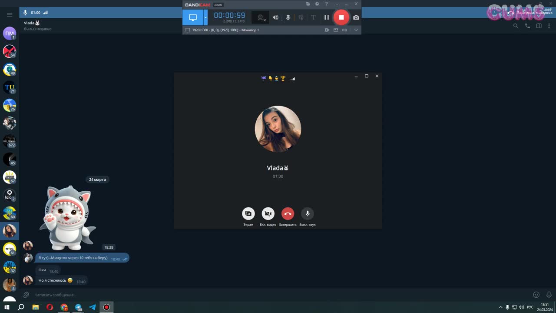Search in the Vlada chat
The height and width of the screenshot is (313, 556).
click(x=516, y=26)
